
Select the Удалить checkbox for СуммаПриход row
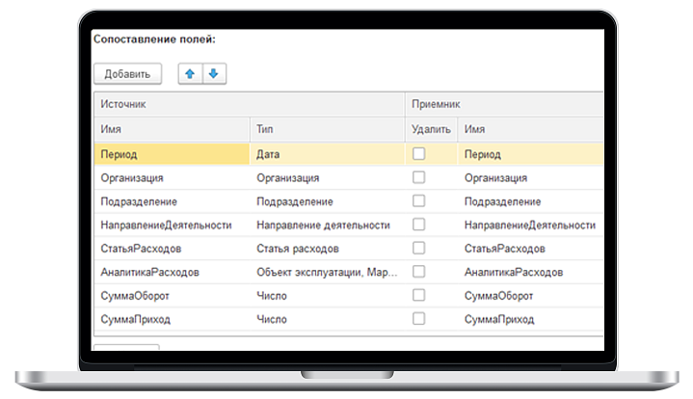(418, 319)
